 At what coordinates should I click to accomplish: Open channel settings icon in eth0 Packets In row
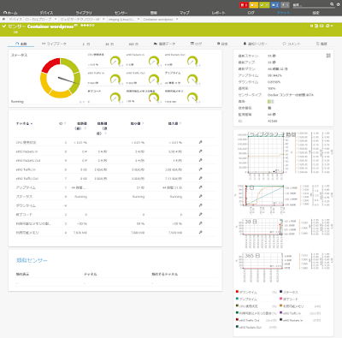(x=201, y=151)
